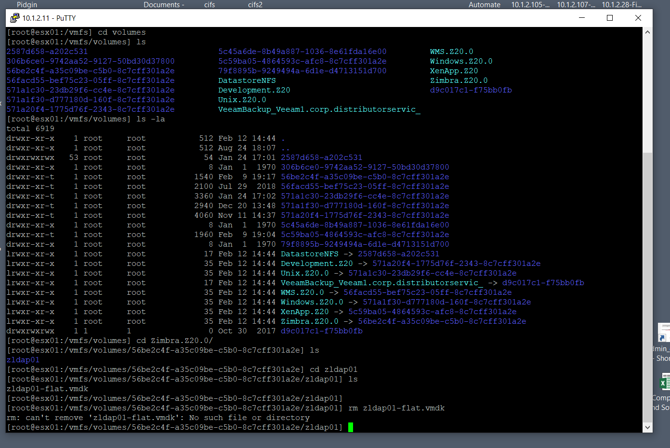Maximize the PuTTY window
This screenshot has height=448, width=670.
click(x=609, y=18)
